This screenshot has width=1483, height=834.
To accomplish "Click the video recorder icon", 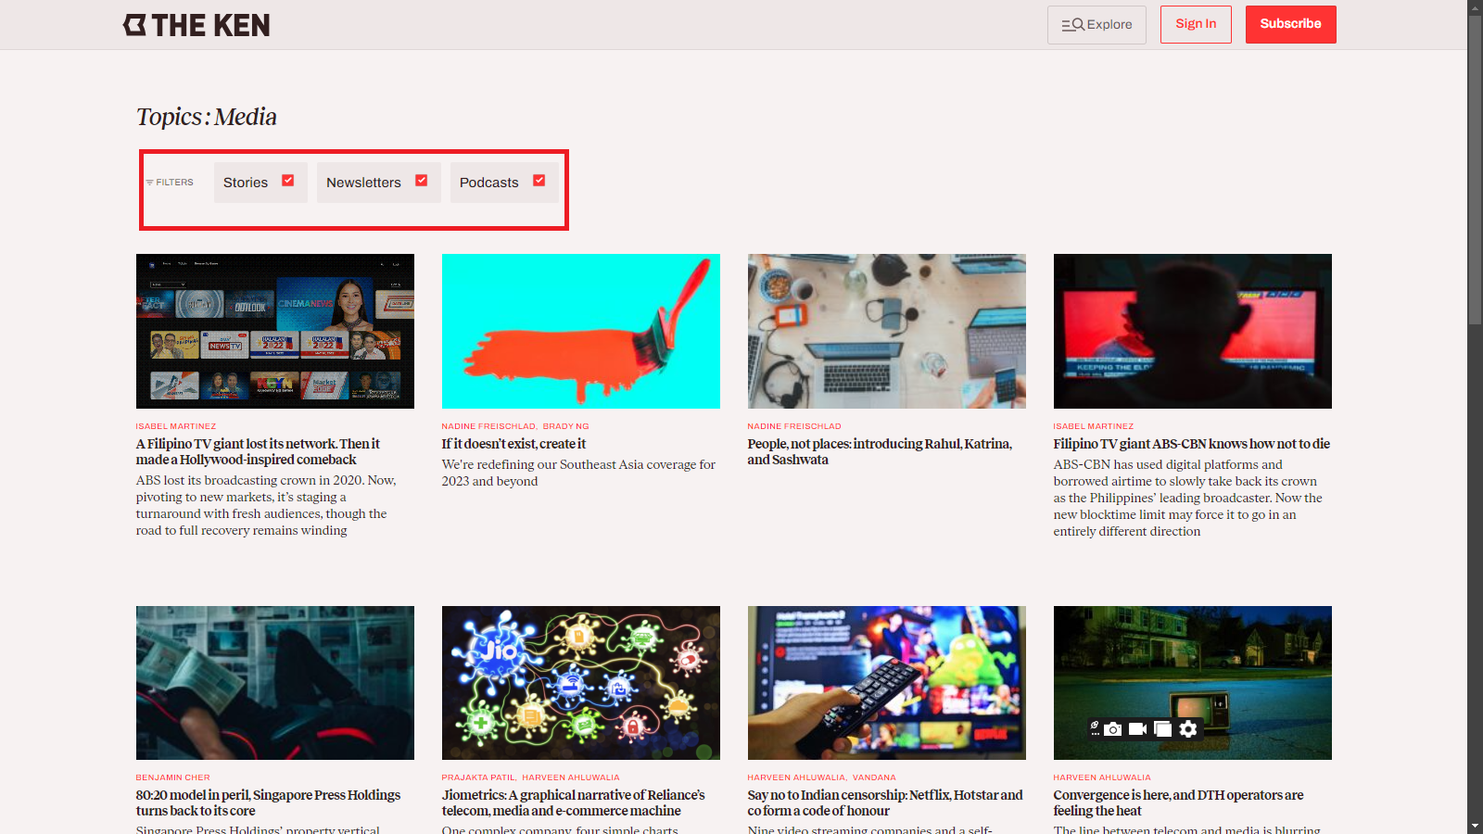I will pyautogui.click(x=1137, y=729).
